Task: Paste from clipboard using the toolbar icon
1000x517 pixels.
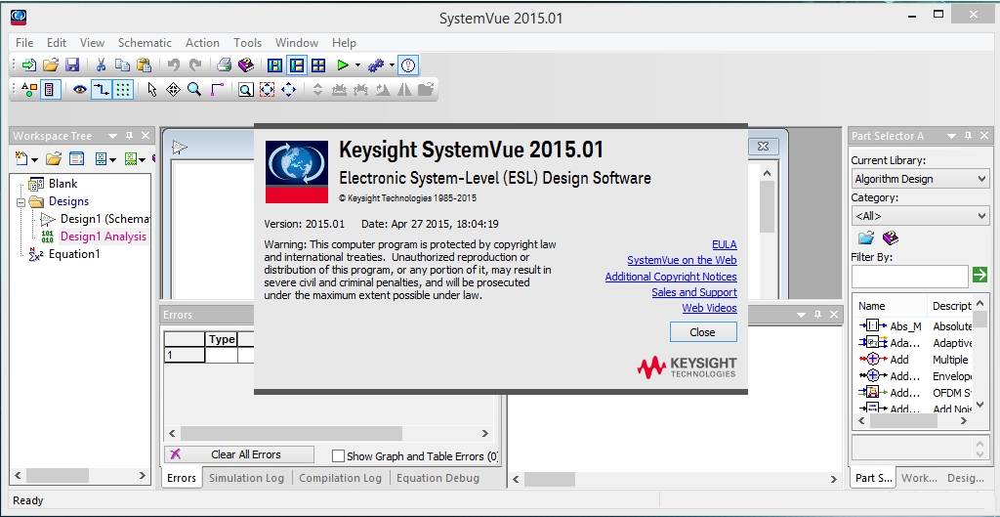Action: click(x=145, y=65)
